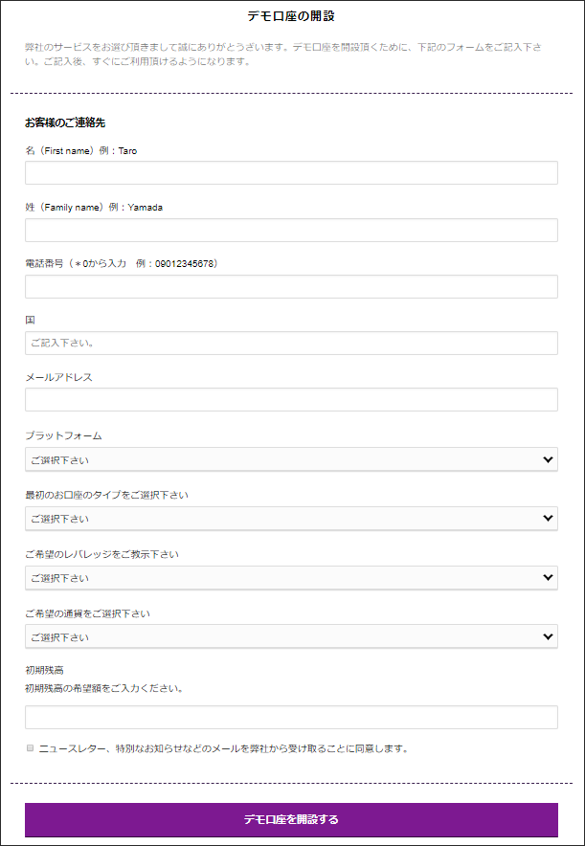Click the デモ口座を開設する submit button
Viewport: 585px width, 846px height.
(291, 819)
